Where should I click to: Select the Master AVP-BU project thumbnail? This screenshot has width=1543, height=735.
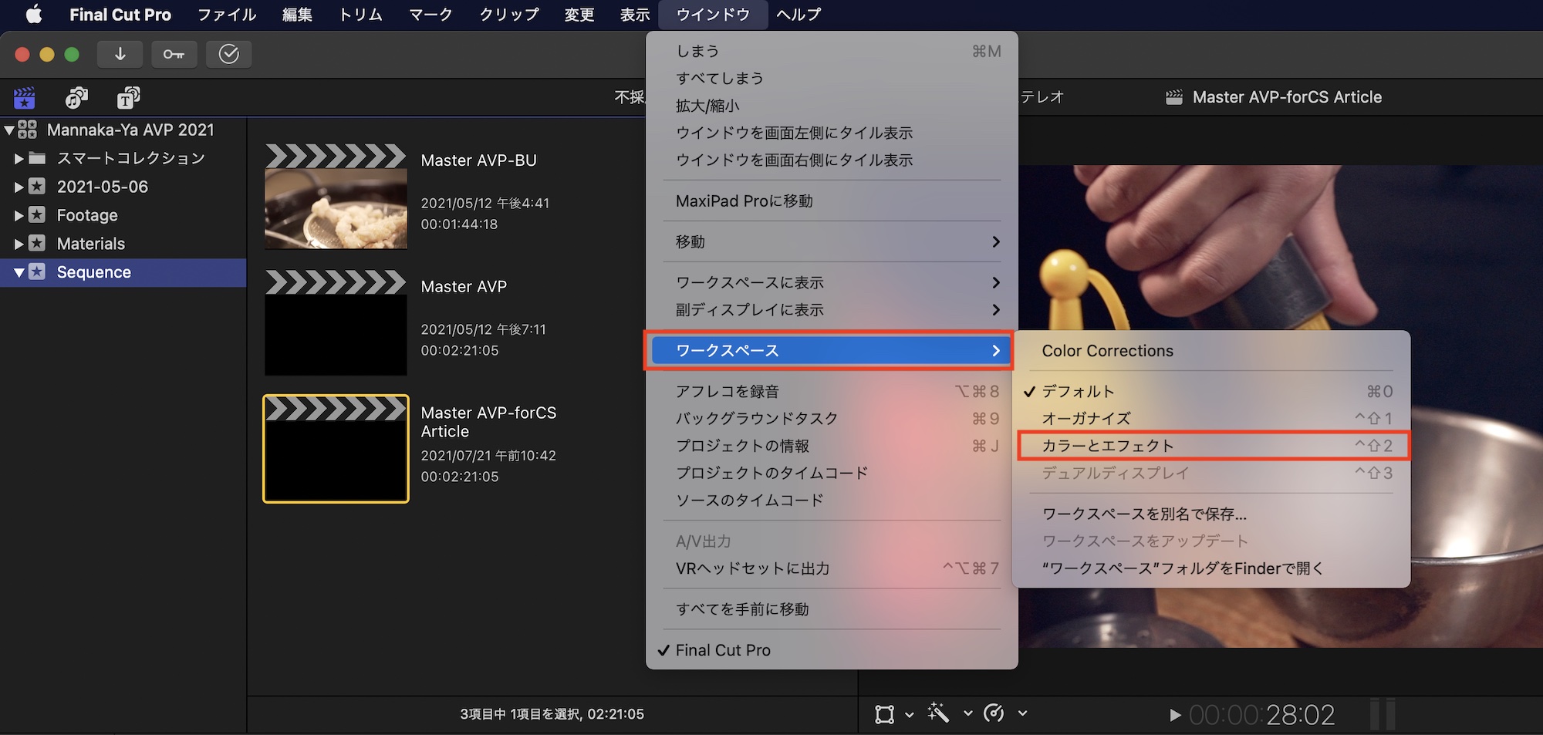point(336,197)
